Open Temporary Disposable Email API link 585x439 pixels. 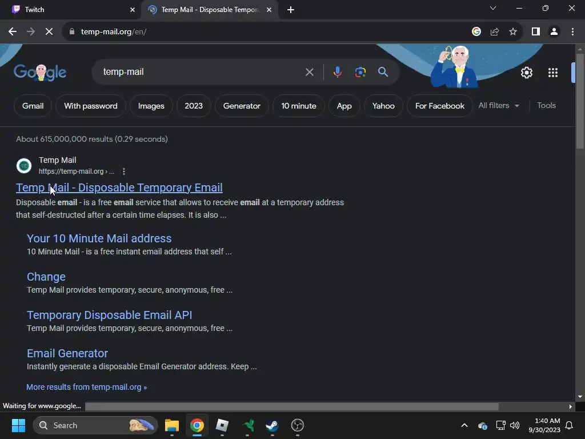(109, 315)
